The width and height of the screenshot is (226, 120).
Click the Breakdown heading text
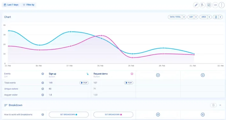[x=15, y=105]
